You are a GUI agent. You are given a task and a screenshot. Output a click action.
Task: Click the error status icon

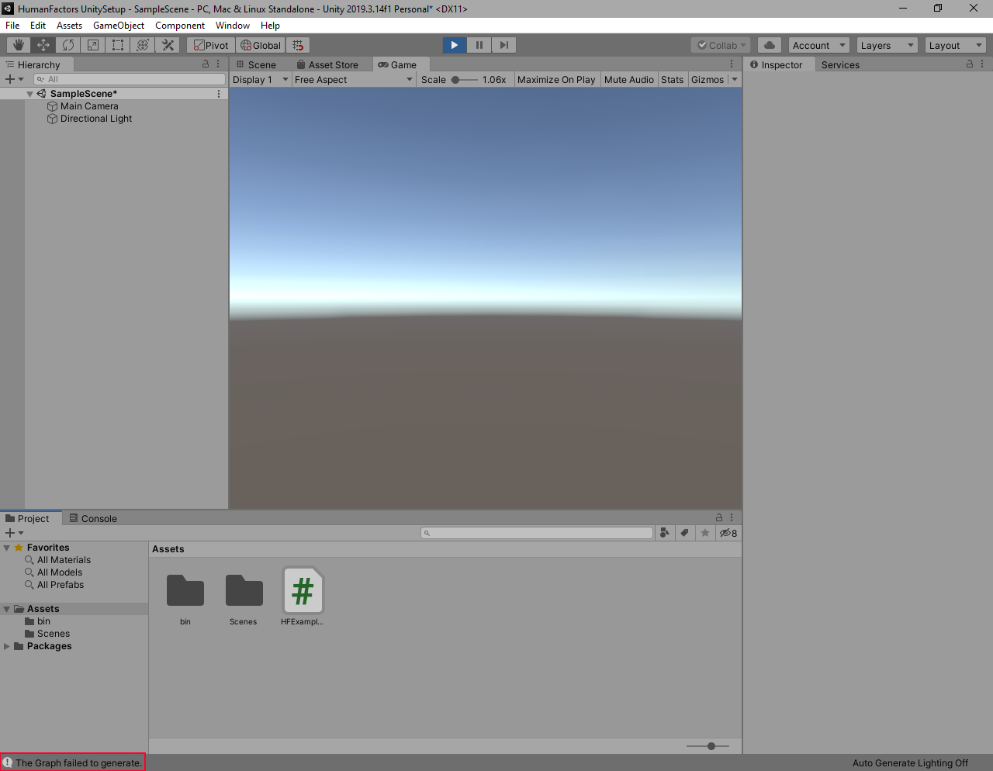tap(7, 762)
